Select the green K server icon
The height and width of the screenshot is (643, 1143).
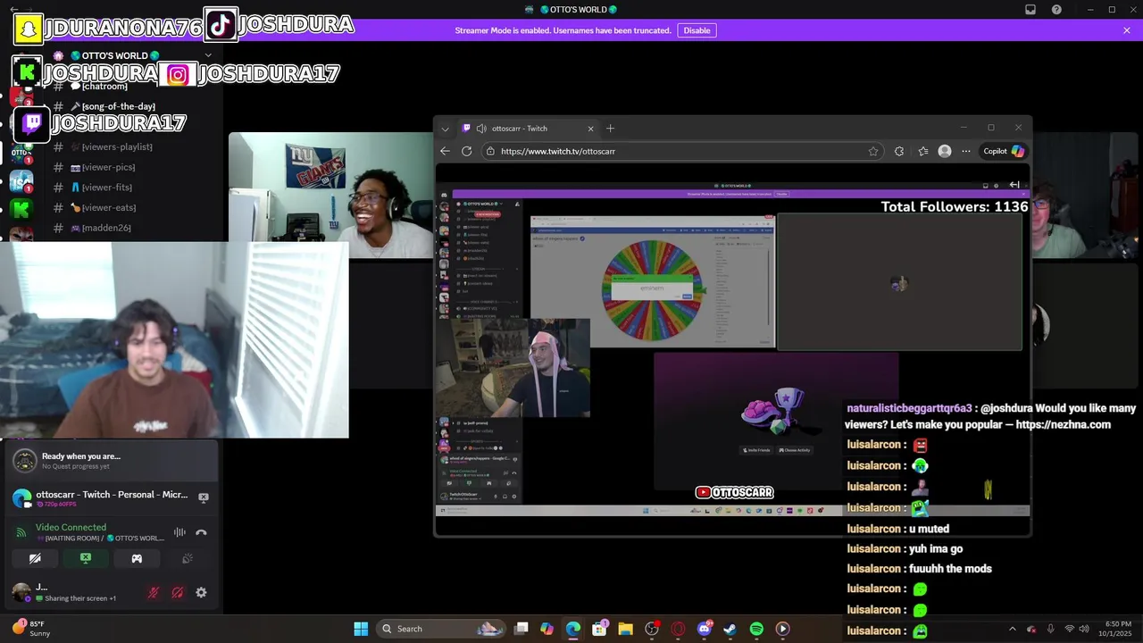coord(21,210)
